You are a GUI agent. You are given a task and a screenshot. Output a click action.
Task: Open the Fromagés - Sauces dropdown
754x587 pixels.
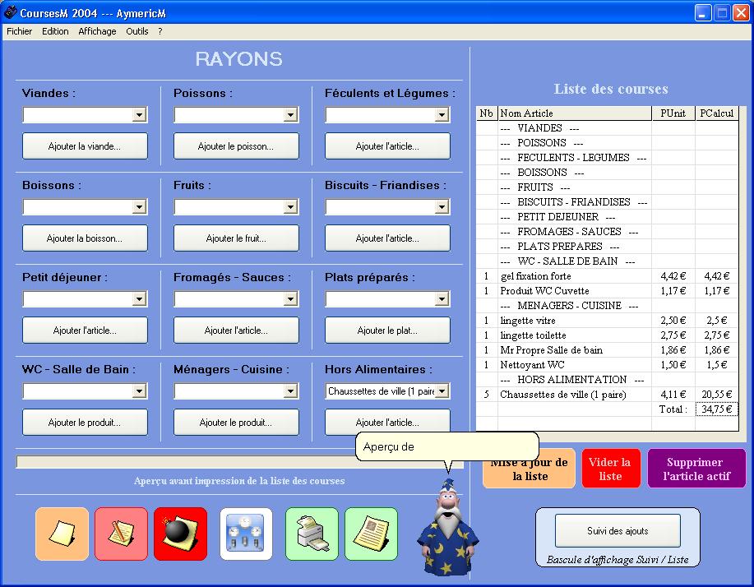point(290,299)
